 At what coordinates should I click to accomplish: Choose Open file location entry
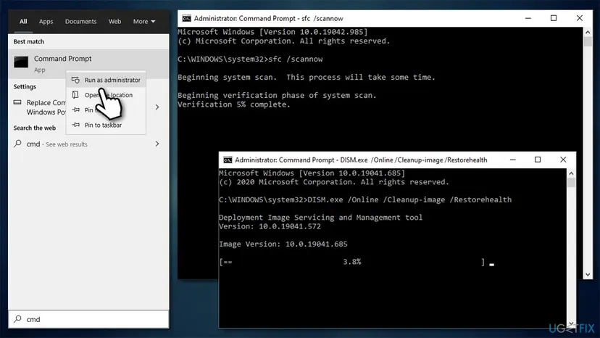click(x=106, y=95)
